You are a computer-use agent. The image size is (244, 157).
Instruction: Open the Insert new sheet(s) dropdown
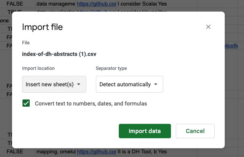54,84
